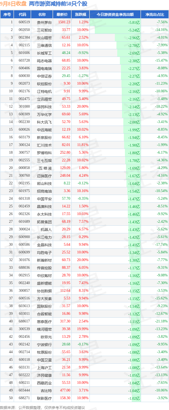Click the -9.92% change for 长城军工

click(83, 53)
